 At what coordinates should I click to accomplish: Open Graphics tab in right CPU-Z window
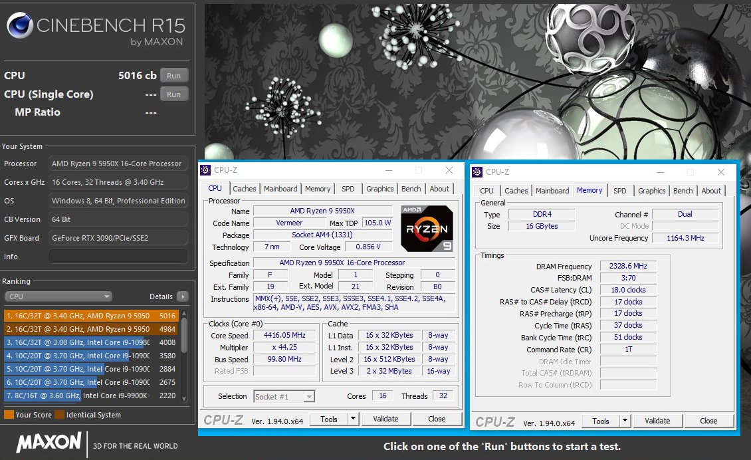[x=652, y=191]
